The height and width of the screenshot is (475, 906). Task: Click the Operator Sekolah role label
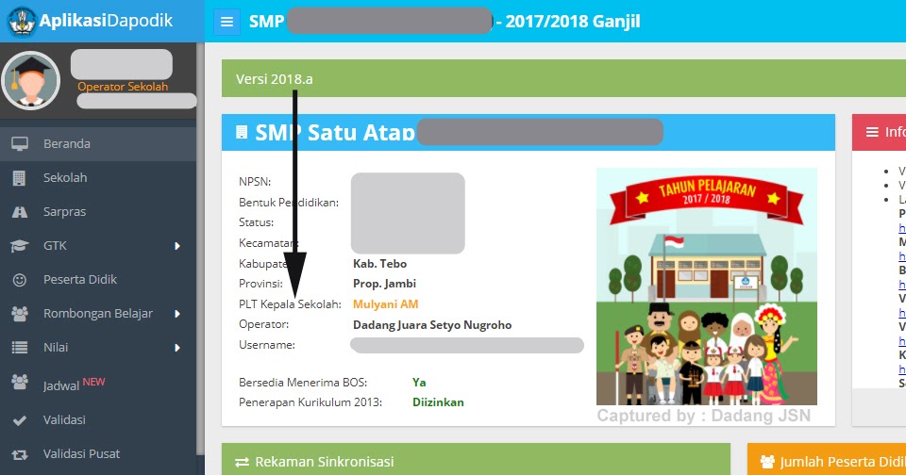pyautogui.click(x=123, y=87)
